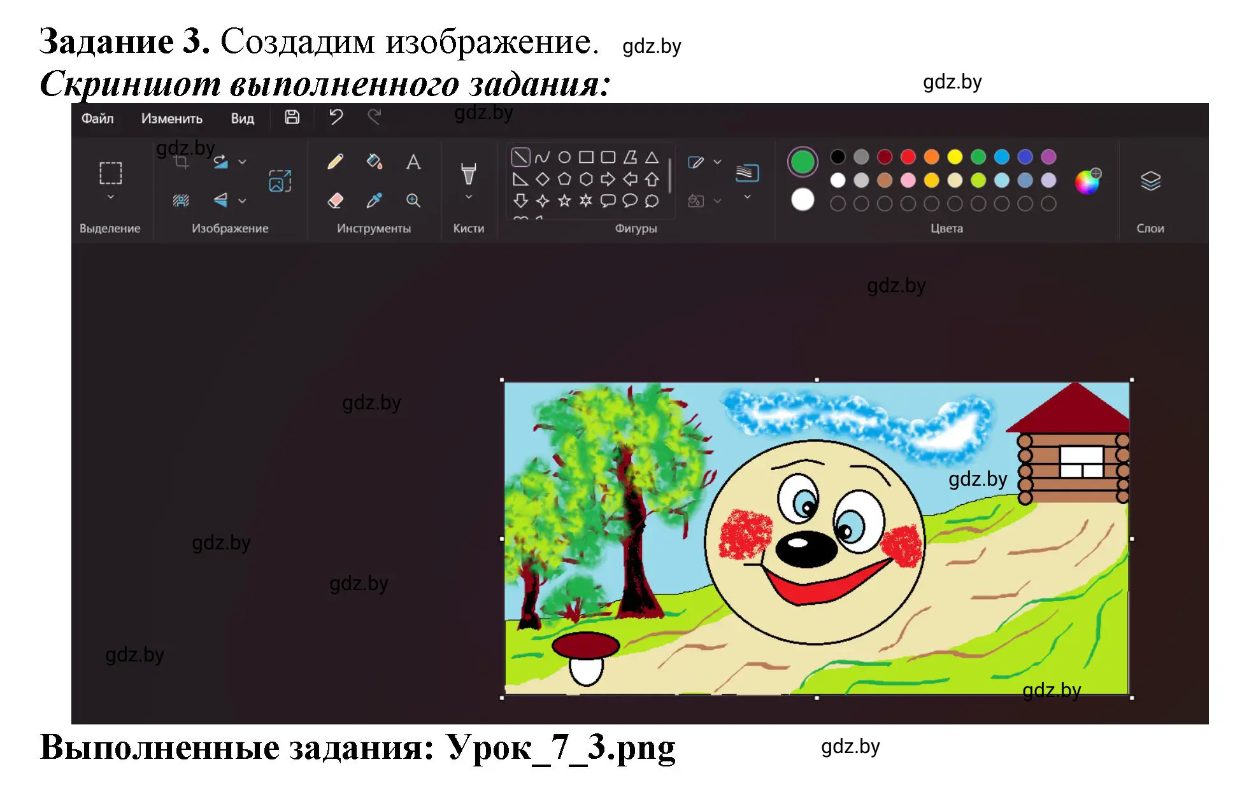Select the Six-point star shape
Viewport: 1249px width, 790px height.
(x=586, y=201)
